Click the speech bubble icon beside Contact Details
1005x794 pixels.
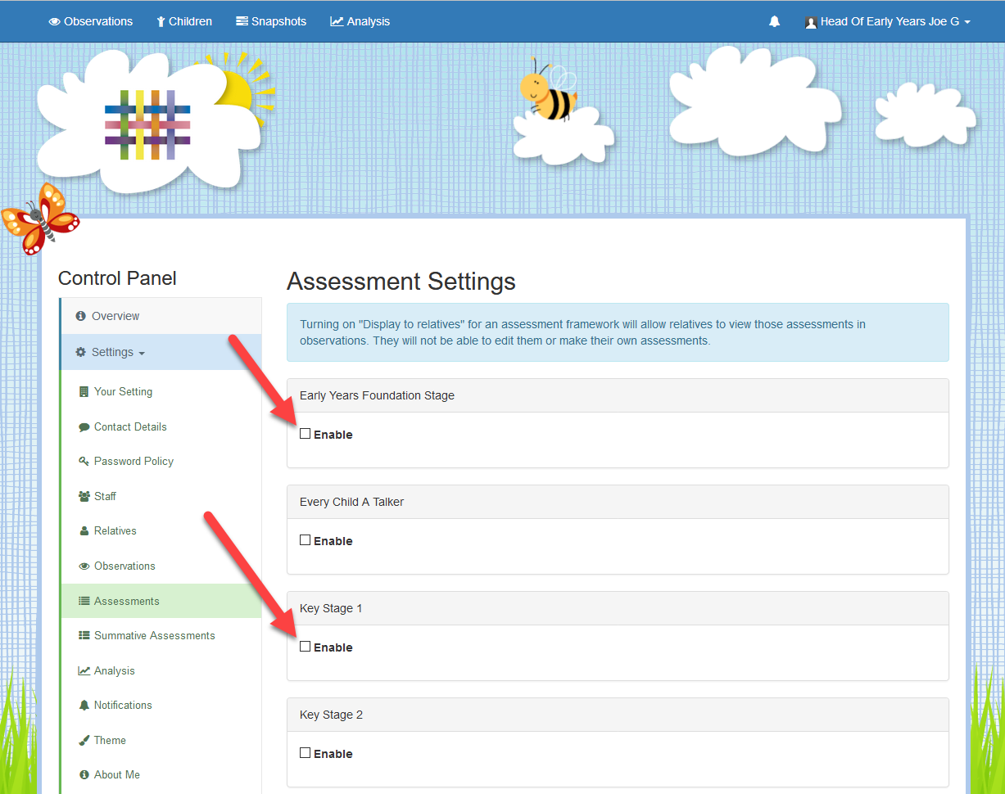coord(84,426)
